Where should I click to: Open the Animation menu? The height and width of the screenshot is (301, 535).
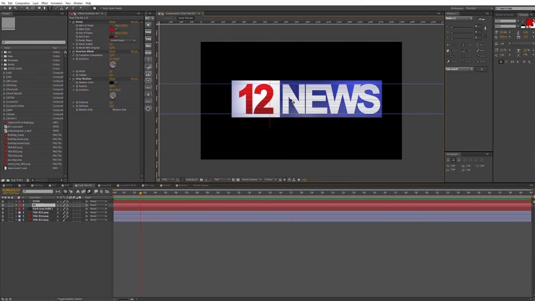(x=57, y=3)
